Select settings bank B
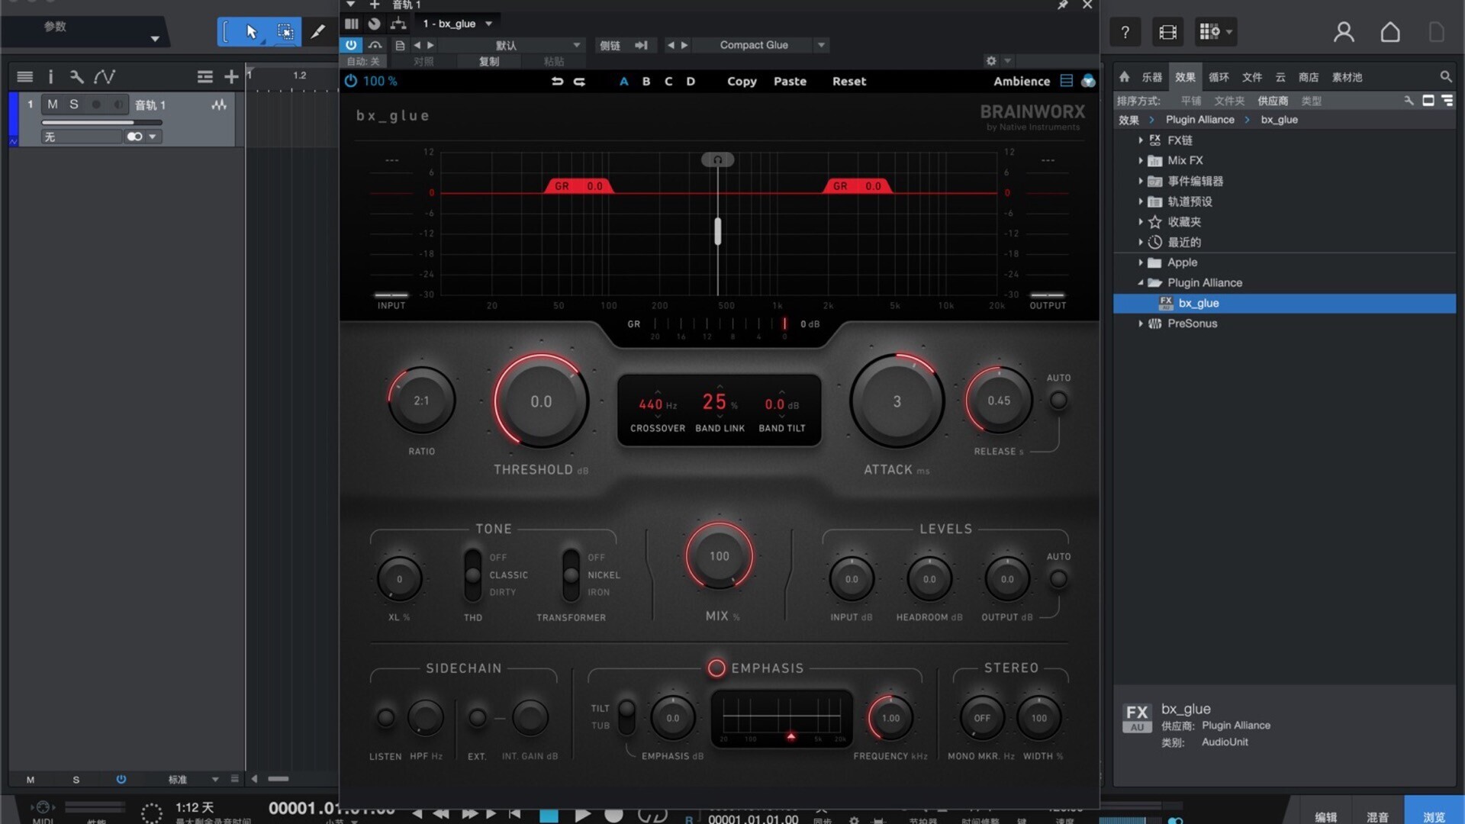This screenshot has height=824, width=1465. coord(646,81)
